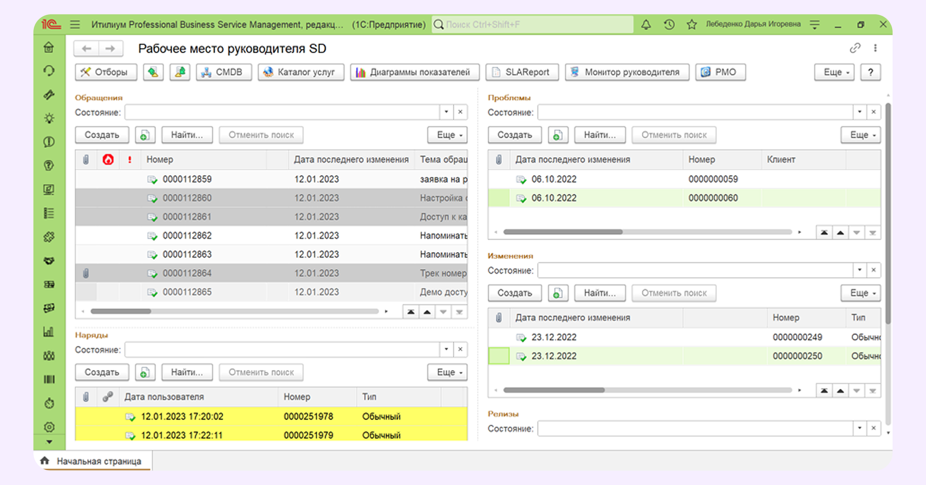Click Найти... in the Изменения panel
The height and width of the screenshot is (485, 926).
click(600, 293)
